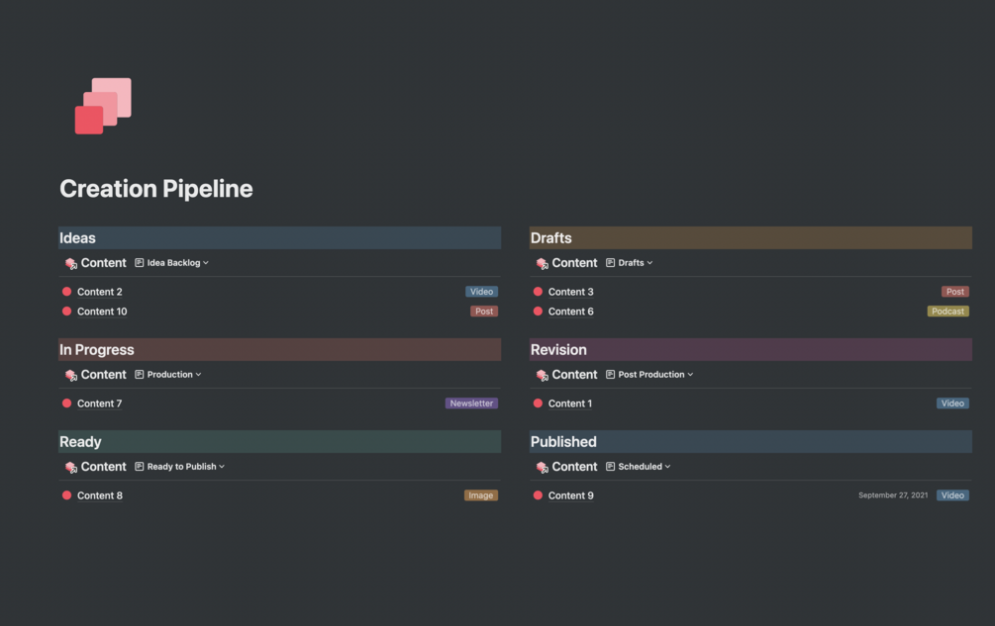Click the view icon next to Ready to Publish
Screen dimensions: 995x626
point(139,467)
